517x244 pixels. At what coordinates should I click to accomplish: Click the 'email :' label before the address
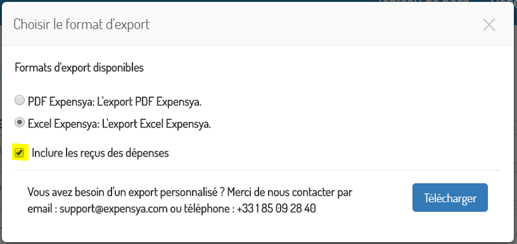(x=42, y=209)
